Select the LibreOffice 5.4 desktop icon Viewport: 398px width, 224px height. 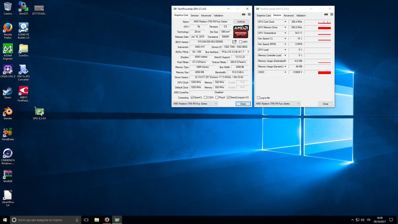pos(8,198)
